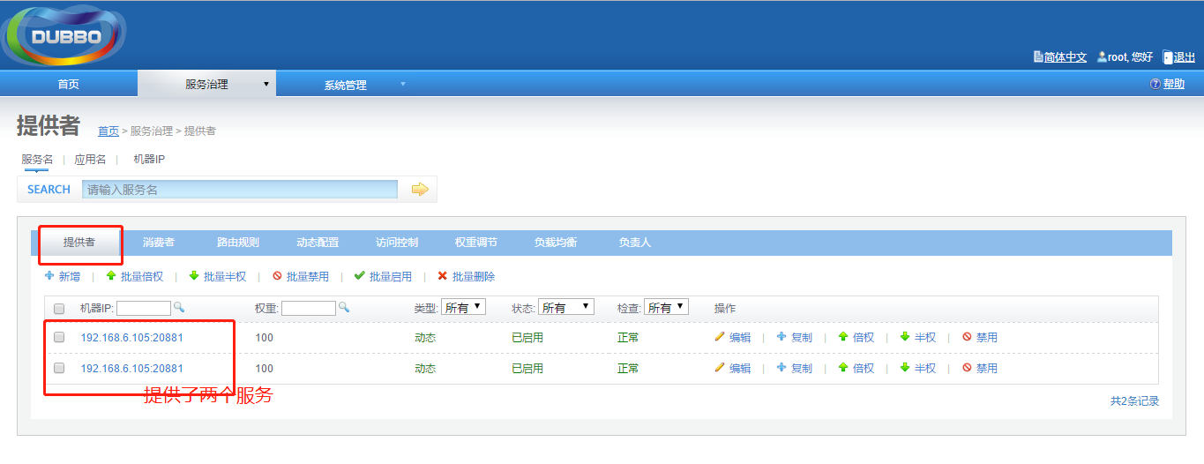Click the 半权 down arrow in first row

[905, 337]
